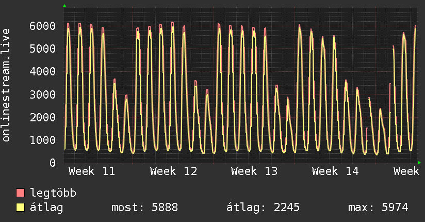Click the yellow átlag legend color swatch
Screen dimensions: 425x222
[20, 208]
